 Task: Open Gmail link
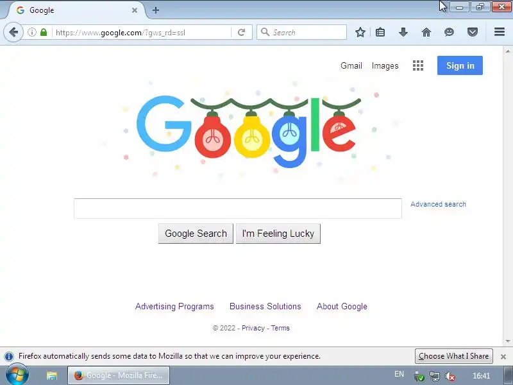[351, 65]
